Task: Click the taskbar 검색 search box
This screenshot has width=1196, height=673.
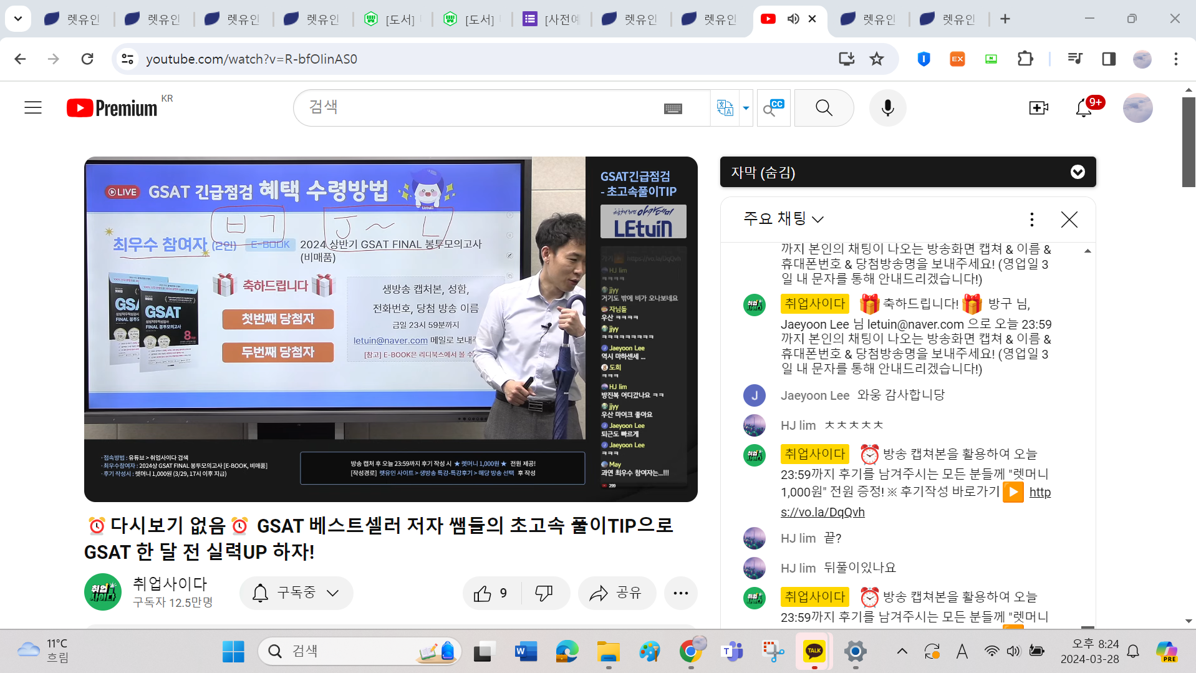Action: (x=359, y=651)
